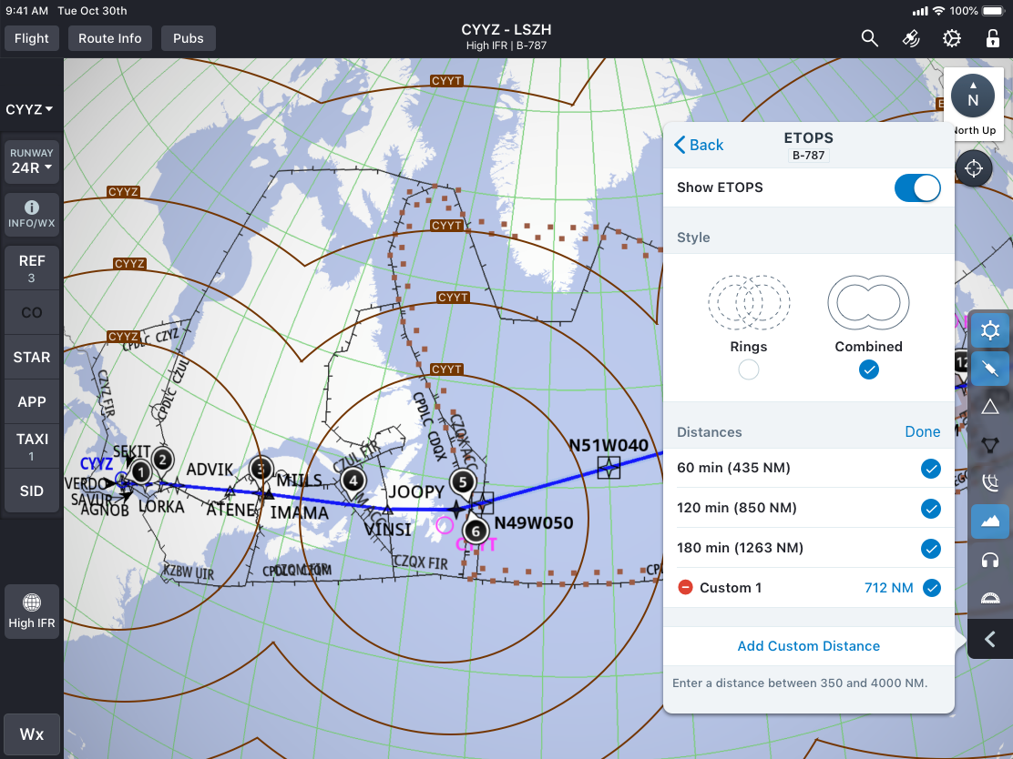The height and width of the screenshot is (759, 1013).
Task: Edit the 712 NM custom distance value
Action: point(888,588)
